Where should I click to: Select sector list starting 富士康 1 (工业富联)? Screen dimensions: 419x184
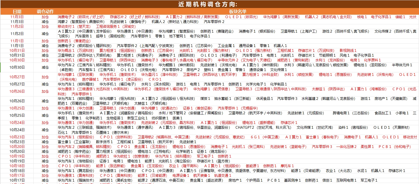[127, 142]
